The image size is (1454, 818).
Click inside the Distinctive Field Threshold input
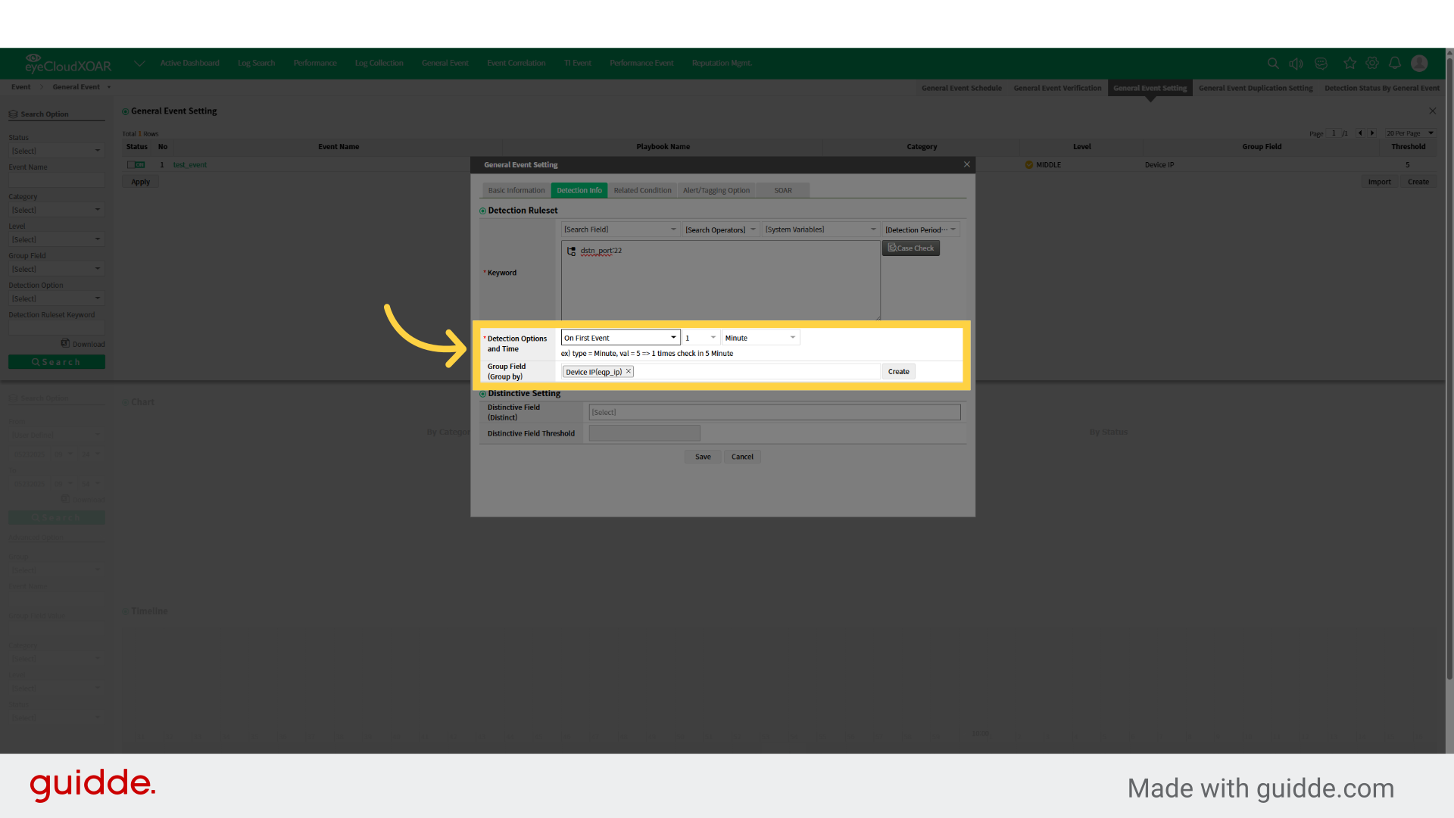click(x=644, y=432)
